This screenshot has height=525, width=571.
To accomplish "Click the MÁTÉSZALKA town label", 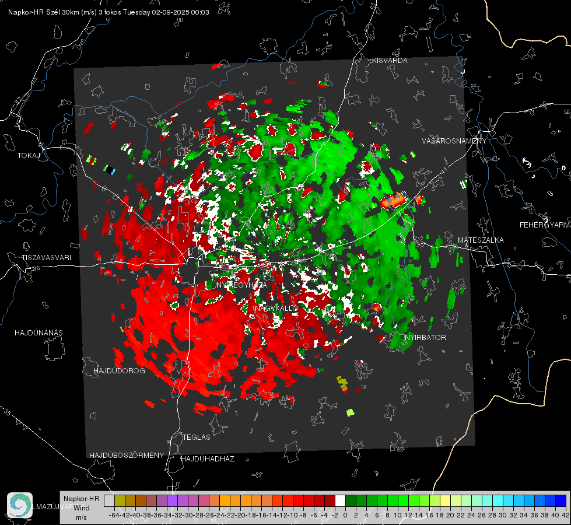I will [x=481, y=240].
